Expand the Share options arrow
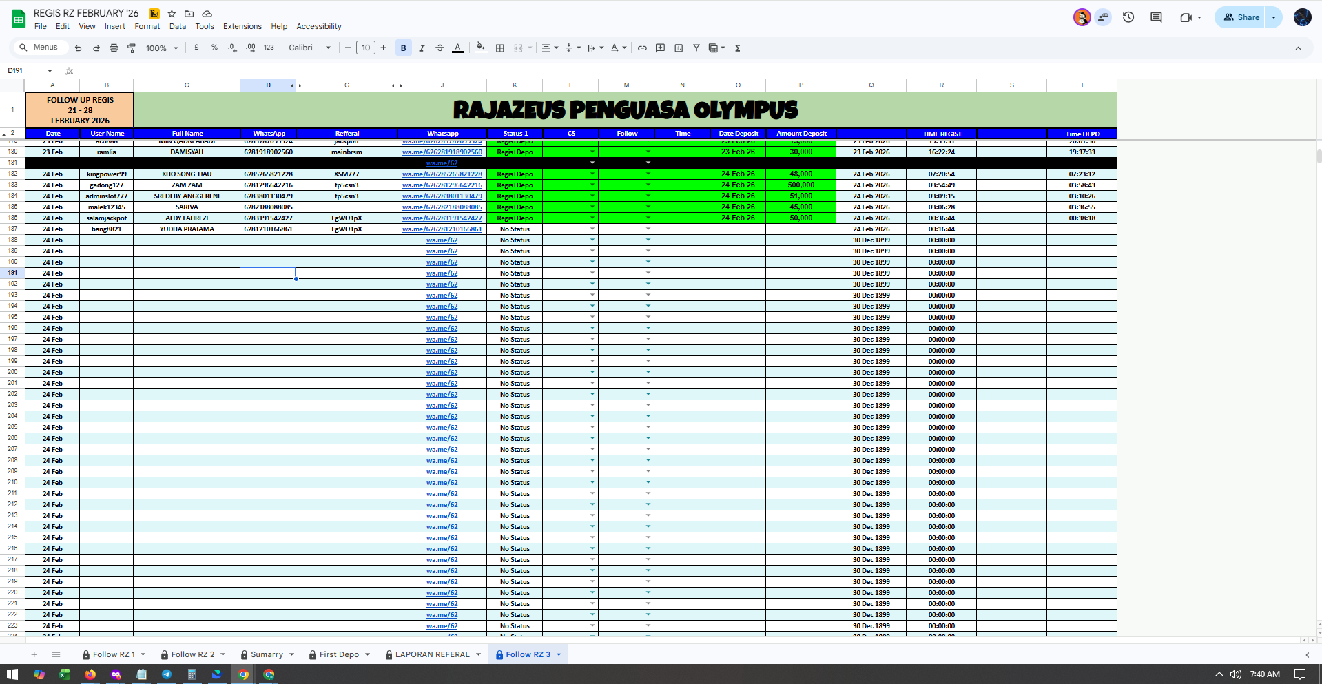This screenshot has height=684, width=1322. (x=1274, y=17)
